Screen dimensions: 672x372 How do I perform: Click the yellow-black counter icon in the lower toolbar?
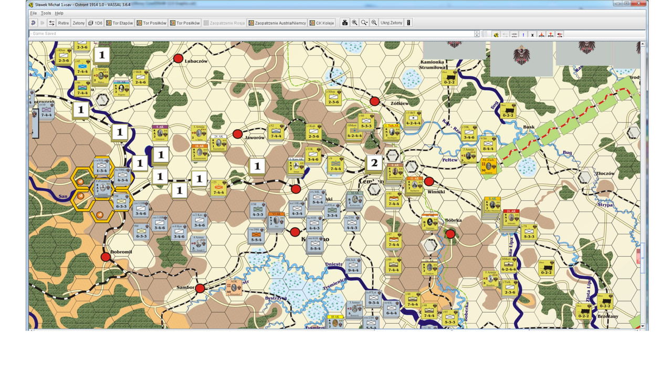coord(496,35)
